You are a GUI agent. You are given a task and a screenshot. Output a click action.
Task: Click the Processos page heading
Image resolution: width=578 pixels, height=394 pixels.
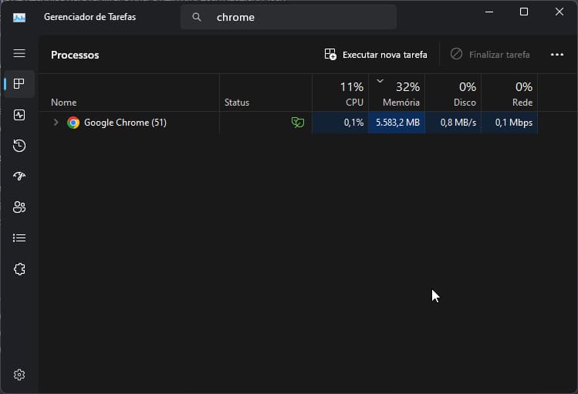pyautogui.click(x=75, y=55)
